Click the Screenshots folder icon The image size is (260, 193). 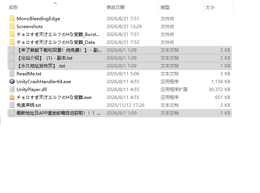pos(12,27)
